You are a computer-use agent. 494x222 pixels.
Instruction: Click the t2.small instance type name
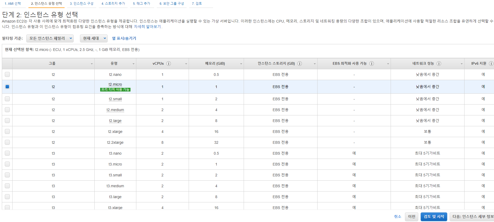coord(115,99)
